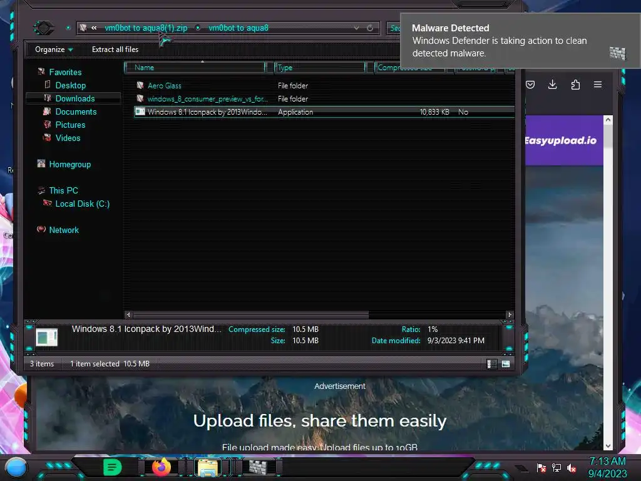Screen dimensions: 641x481
Task: Switch to large icons view in status bar
Action: point(506,364)
